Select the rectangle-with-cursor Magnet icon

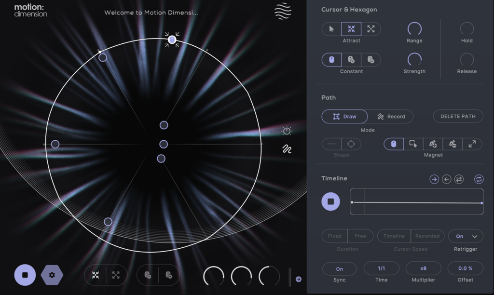click(413, 144)
